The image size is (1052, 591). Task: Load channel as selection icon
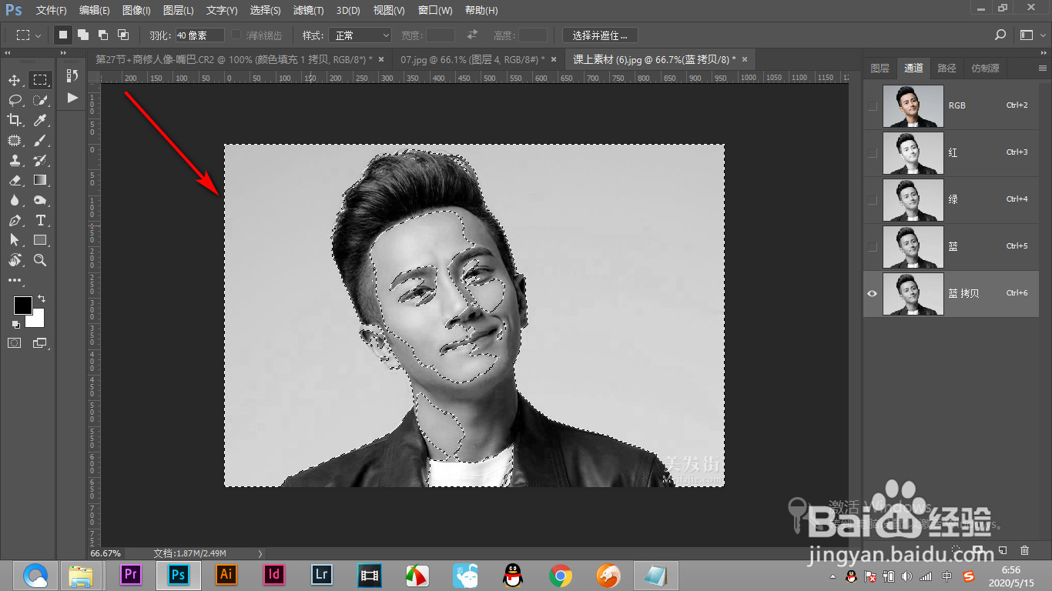click(957, 550)
